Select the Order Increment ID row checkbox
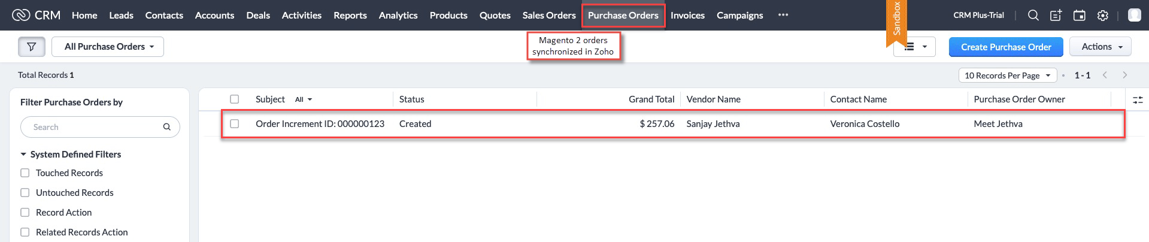The width and height of the screenshot is (1149, 242). [235, 123]
